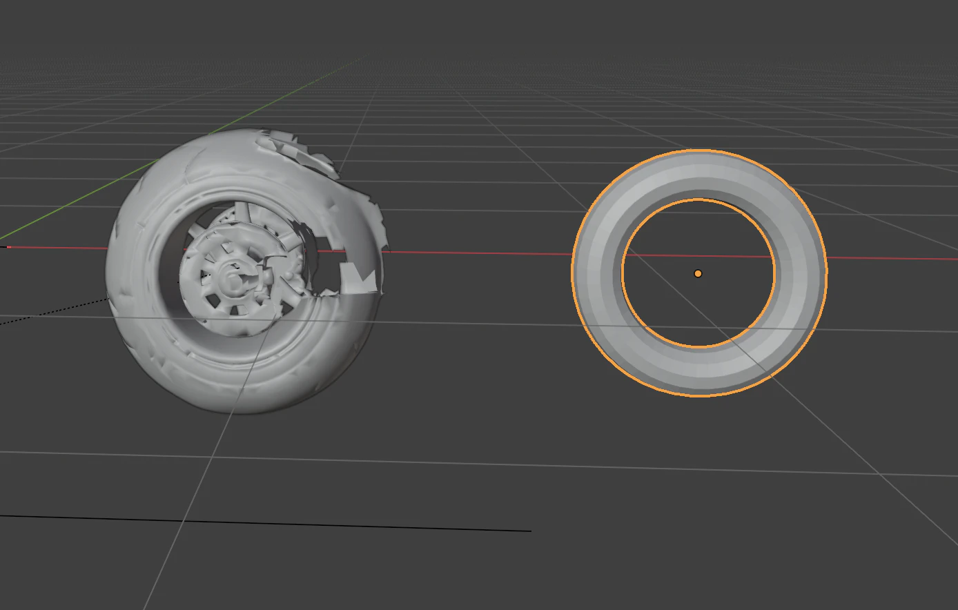Click the torus inner orange outline
Screen dimensions: 958x610
tap(698, 200)
